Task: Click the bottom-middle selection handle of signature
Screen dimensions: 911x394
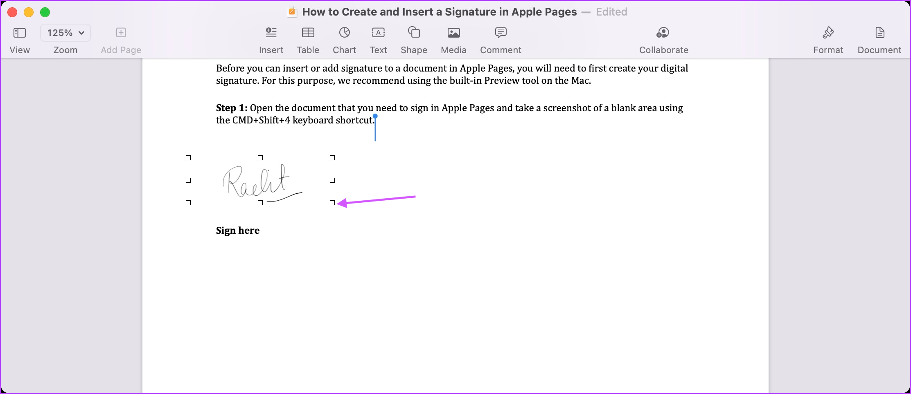Action: click(260, 203)
